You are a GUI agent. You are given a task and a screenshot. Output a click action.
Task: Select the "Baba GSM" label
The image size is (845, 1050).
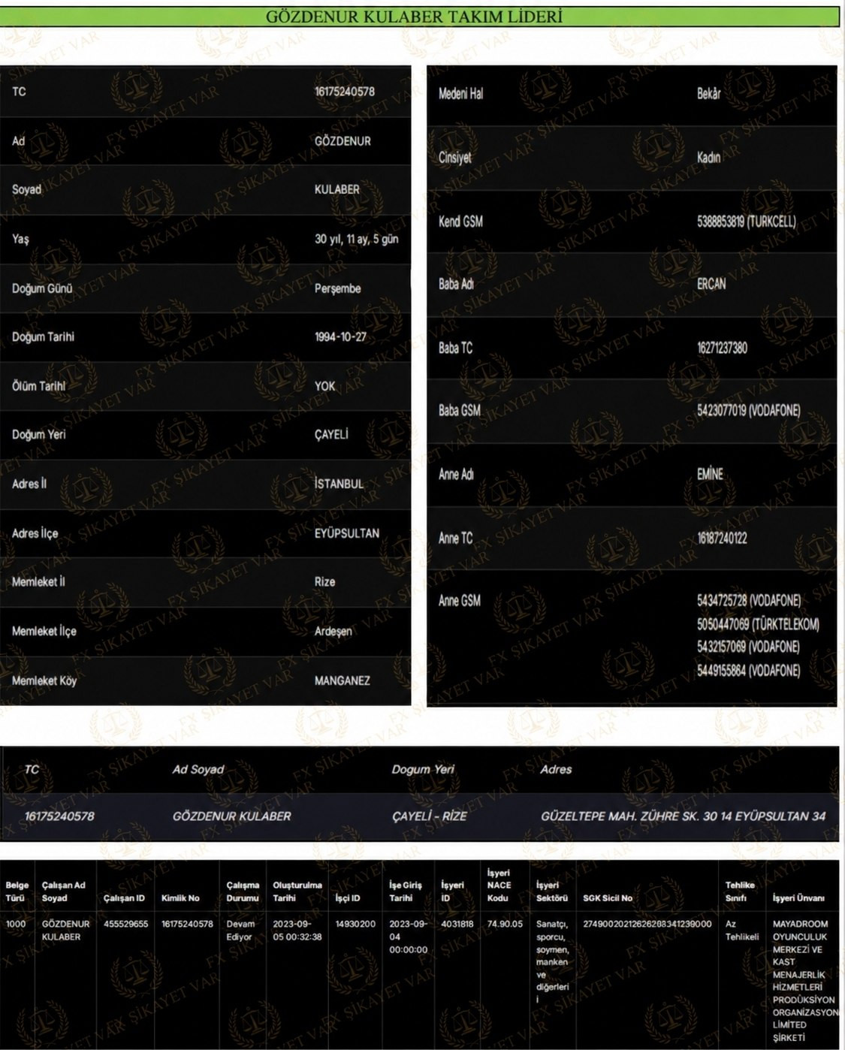(459, 410)
